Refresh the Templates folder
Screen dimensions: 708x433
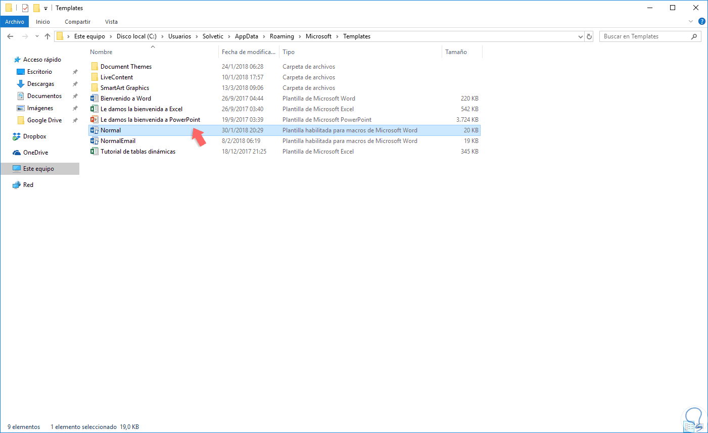tap(589, 36)
